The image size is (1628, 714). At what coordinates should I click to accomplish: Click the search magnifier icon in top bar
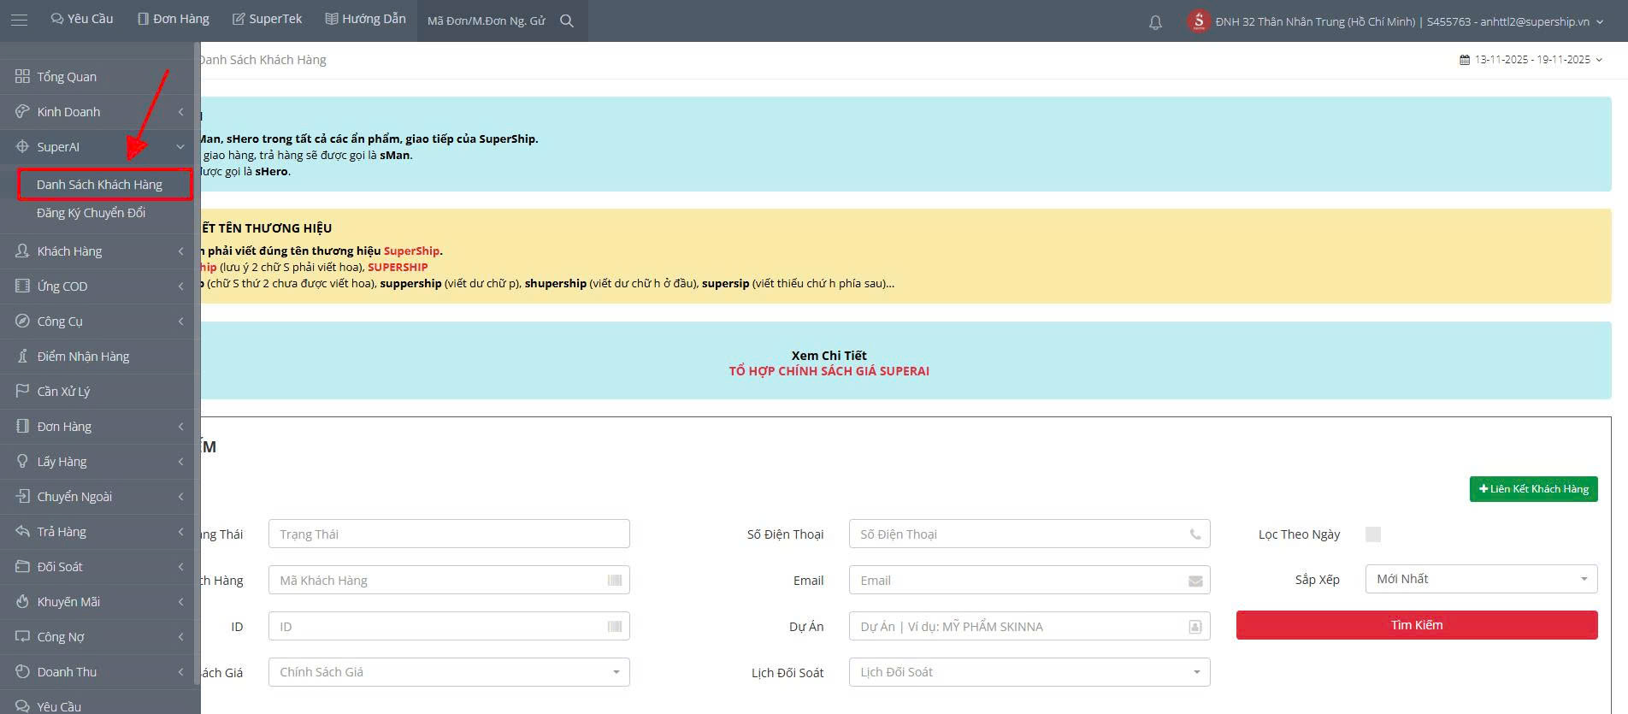click(567, 21)
